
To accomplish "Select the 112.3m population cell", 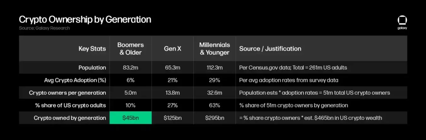I will (x=215, y=68).
